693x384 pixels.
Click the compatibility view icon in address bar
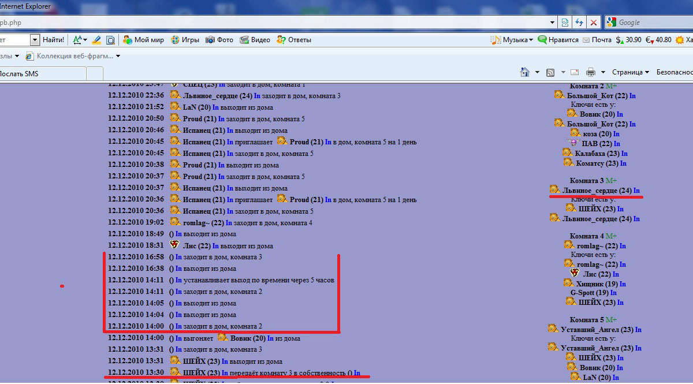(x=566, y=23)
